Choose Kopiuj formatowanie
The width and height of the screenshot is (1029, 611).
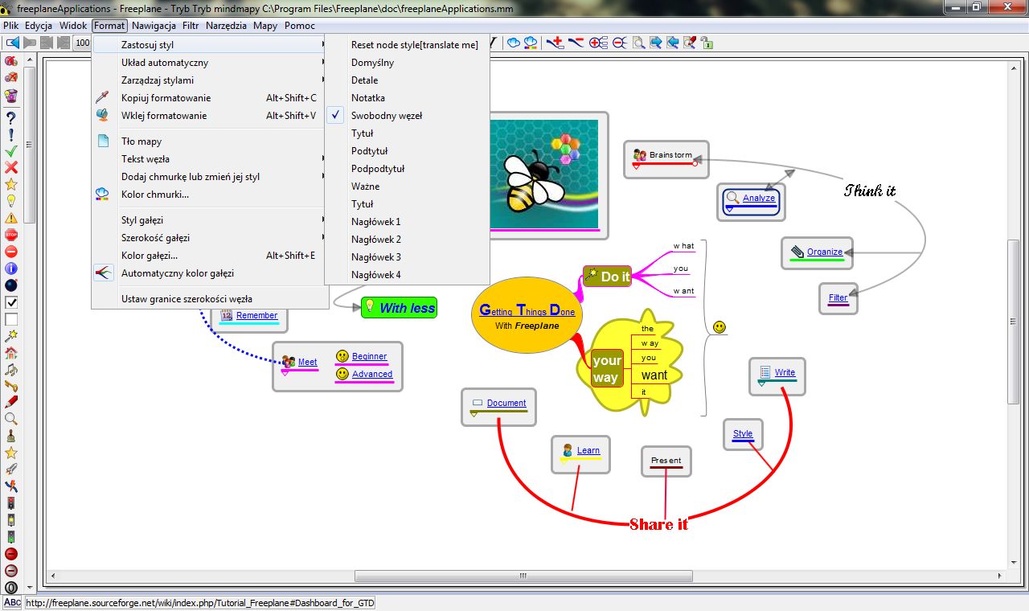pos(210,98)
